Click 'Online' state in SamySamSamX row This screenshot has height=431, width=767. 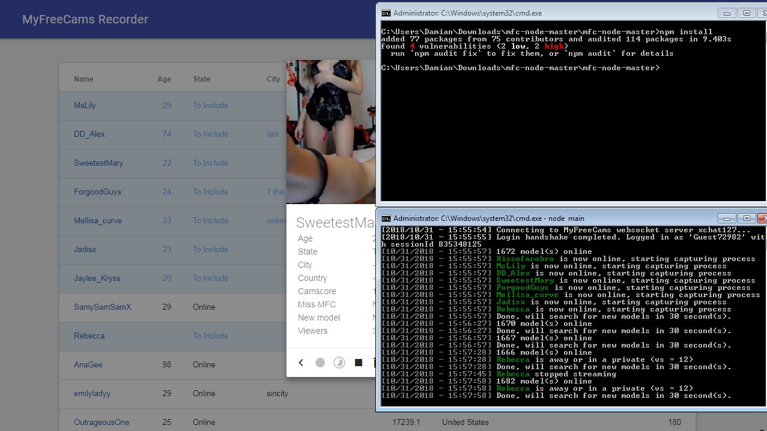[204, 307]
